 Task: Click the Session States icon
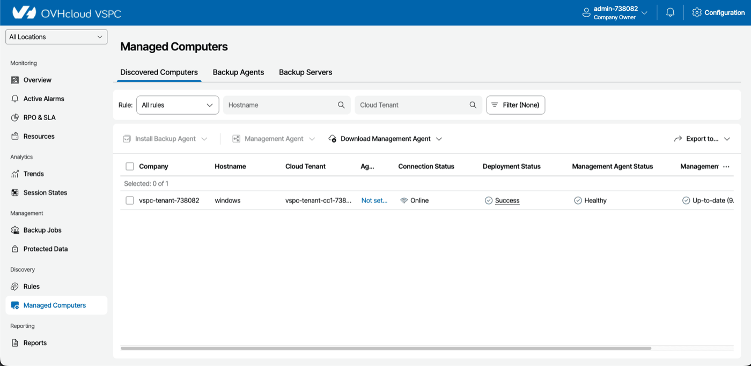15,192
